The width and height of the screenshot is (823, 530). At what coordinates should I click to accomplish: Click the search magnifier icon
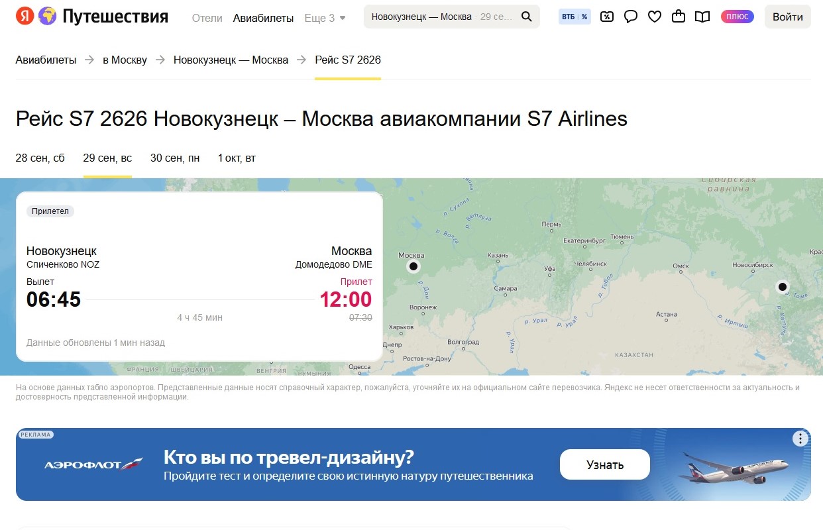click(527, 17)
